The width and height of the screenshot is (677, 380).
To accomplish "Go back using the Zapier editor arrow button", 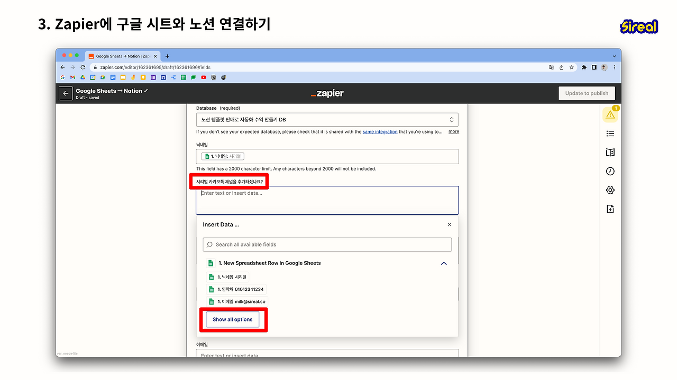I will (66, 93).
